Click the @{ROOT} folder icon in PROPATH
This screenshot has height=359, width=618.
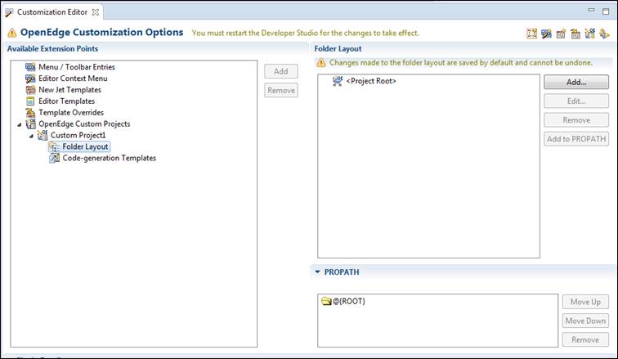326,301
